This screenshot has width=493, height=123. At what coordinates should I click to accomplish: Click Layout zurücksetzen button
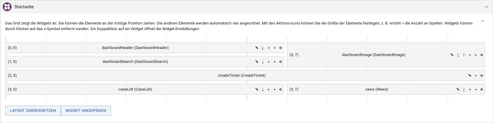(x=33, y=111)
